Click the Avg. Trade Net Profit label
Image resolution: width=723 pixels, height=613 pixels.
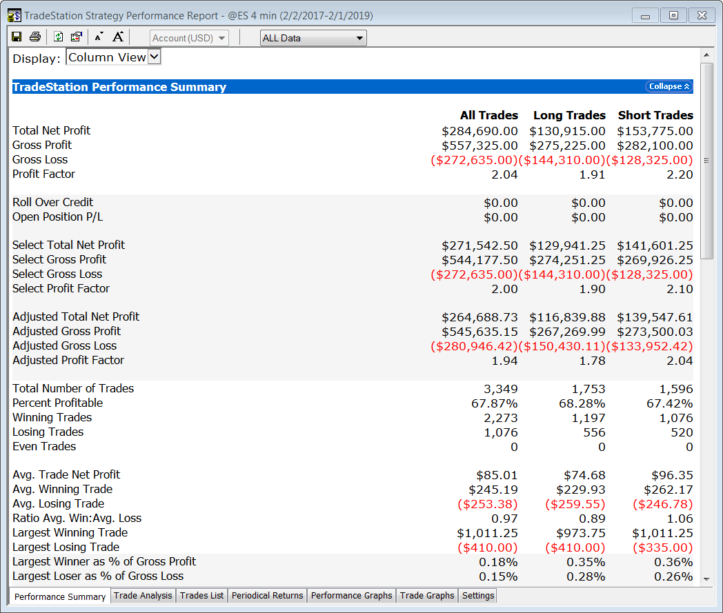pyautogui.click(x=66, y=474)
